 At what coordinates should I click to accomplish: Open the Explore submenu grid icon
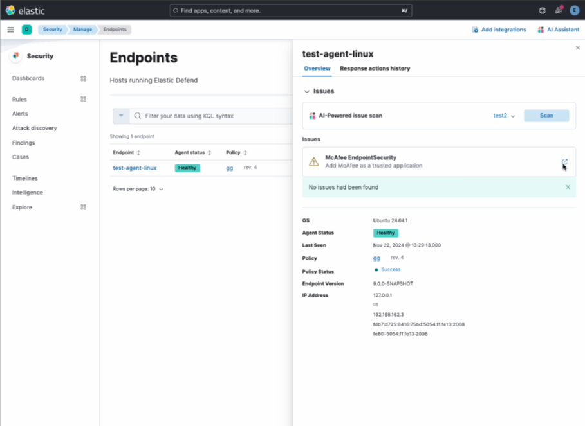pos(83,208)
